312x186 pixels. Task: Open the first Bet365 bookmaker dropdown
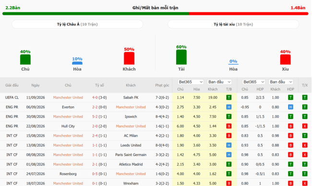pyautogui.click(x=191, y=82)
